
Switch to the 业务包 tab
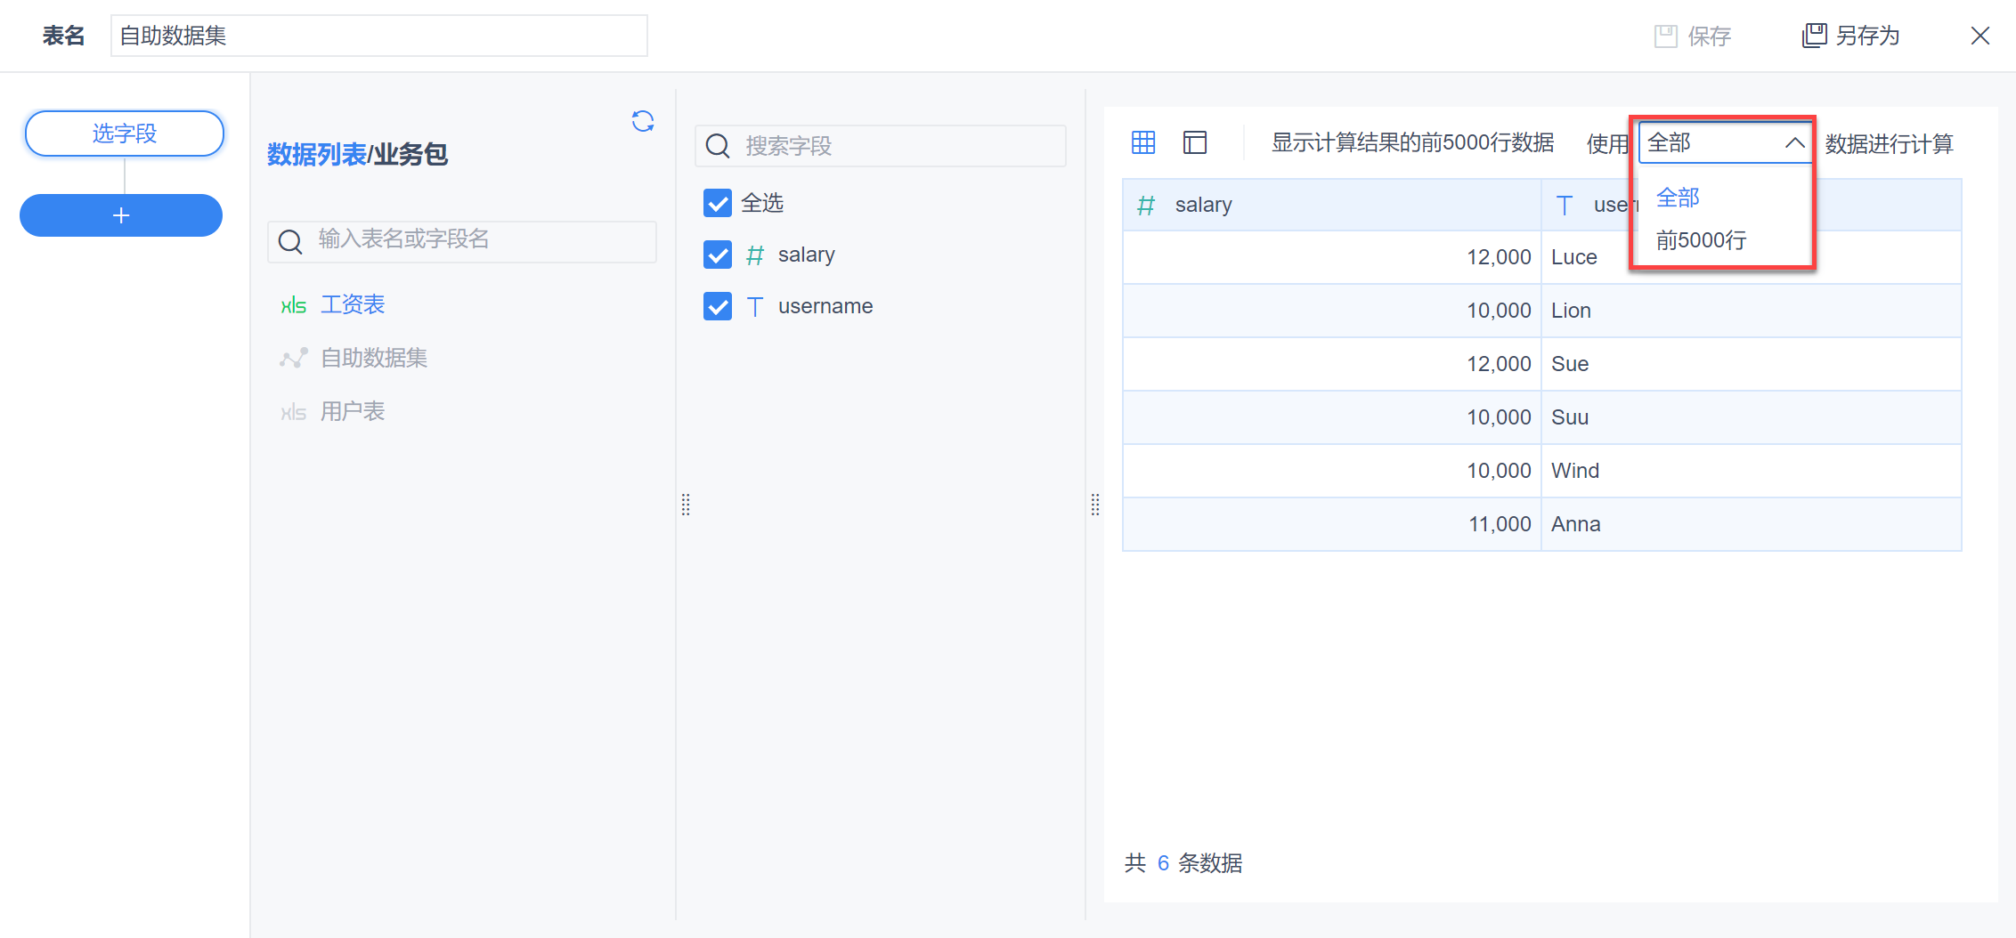(410, 155)
